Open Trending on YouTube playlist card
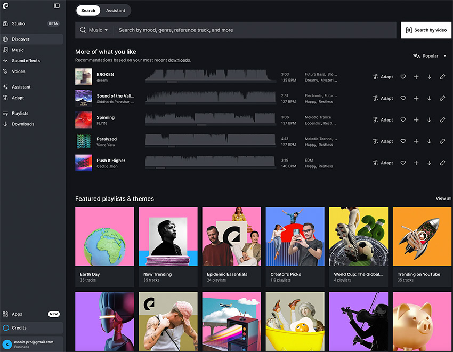Viewport: 453px width, 352px height. tap(422, 247)
